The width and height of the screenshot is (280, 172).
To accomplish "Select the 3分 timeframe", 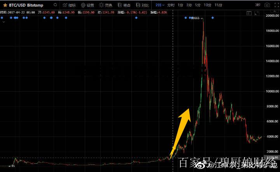I will click(x=189, y=5).
